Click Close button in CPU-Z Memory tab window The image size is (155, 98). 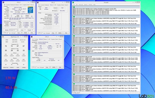tap(66, 33)
